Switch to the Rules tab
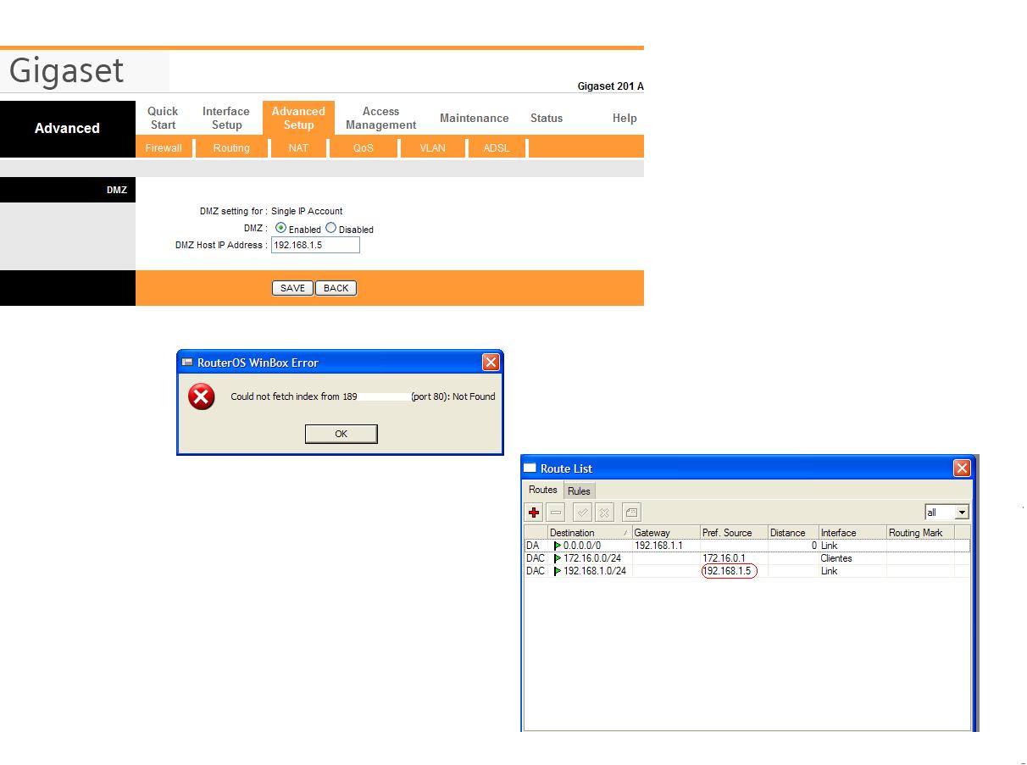The height and width of the screenshot is (765, 1027). pyautogui.click(x=579, y=491)
